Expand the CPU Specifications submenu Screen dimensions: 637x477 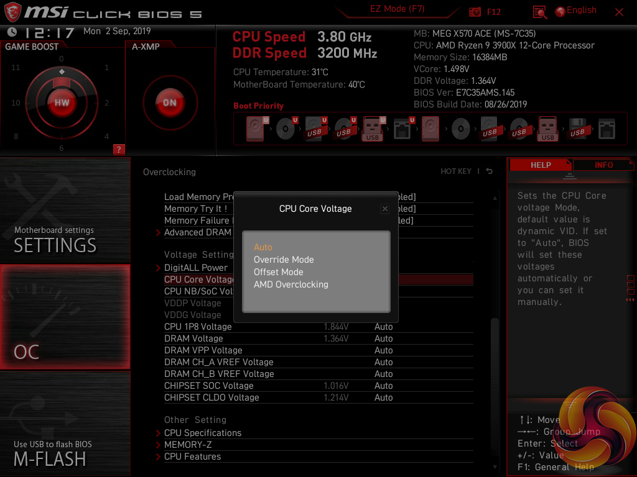coord(202,433)
